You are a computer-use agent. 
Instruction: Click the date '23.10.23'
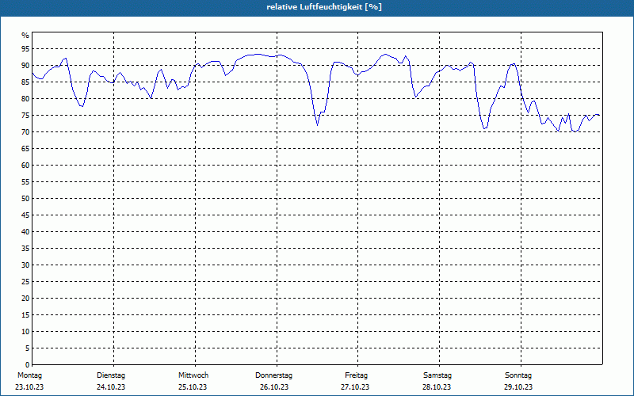(29, 387)
